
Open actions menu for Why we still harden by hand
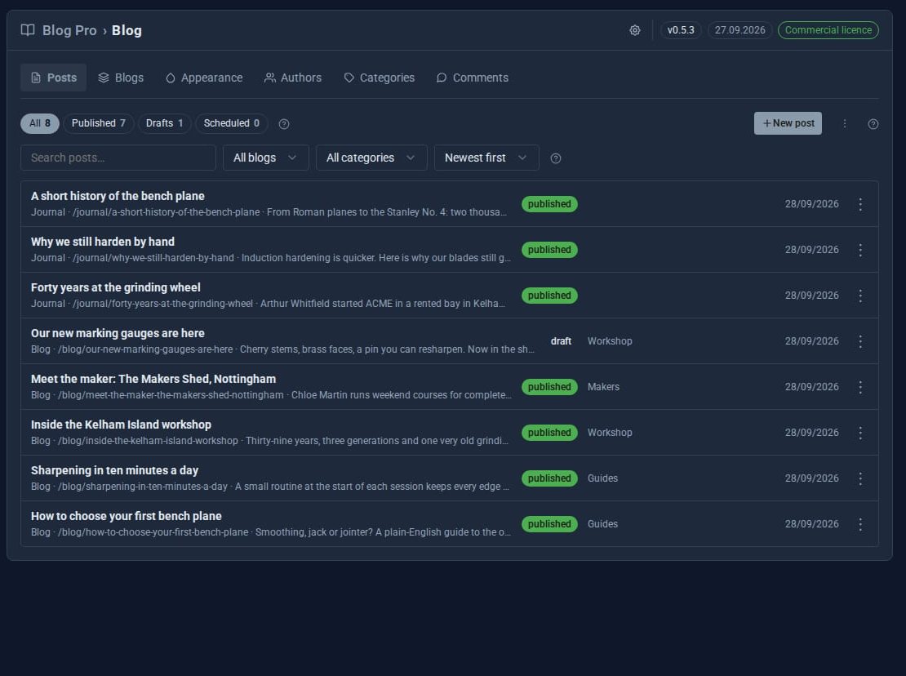pyautogui.click(x=859, y=250)
